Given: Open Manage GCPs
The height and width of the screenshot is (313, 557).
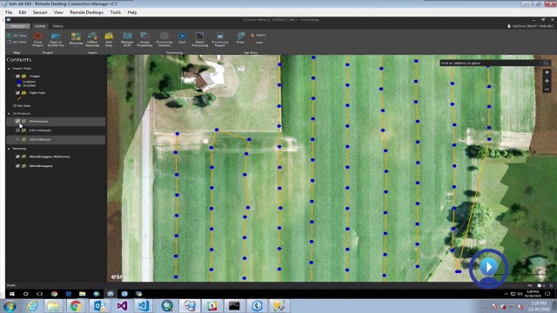Looking at the screenshot, I should (127, 39).
